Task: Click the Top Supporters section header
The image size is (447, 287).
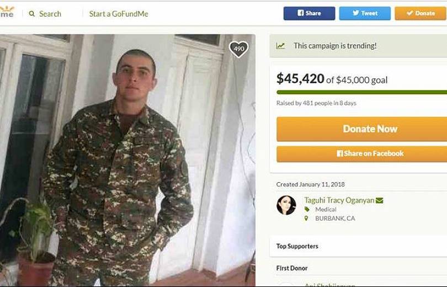Action: [x=297, y=246]
